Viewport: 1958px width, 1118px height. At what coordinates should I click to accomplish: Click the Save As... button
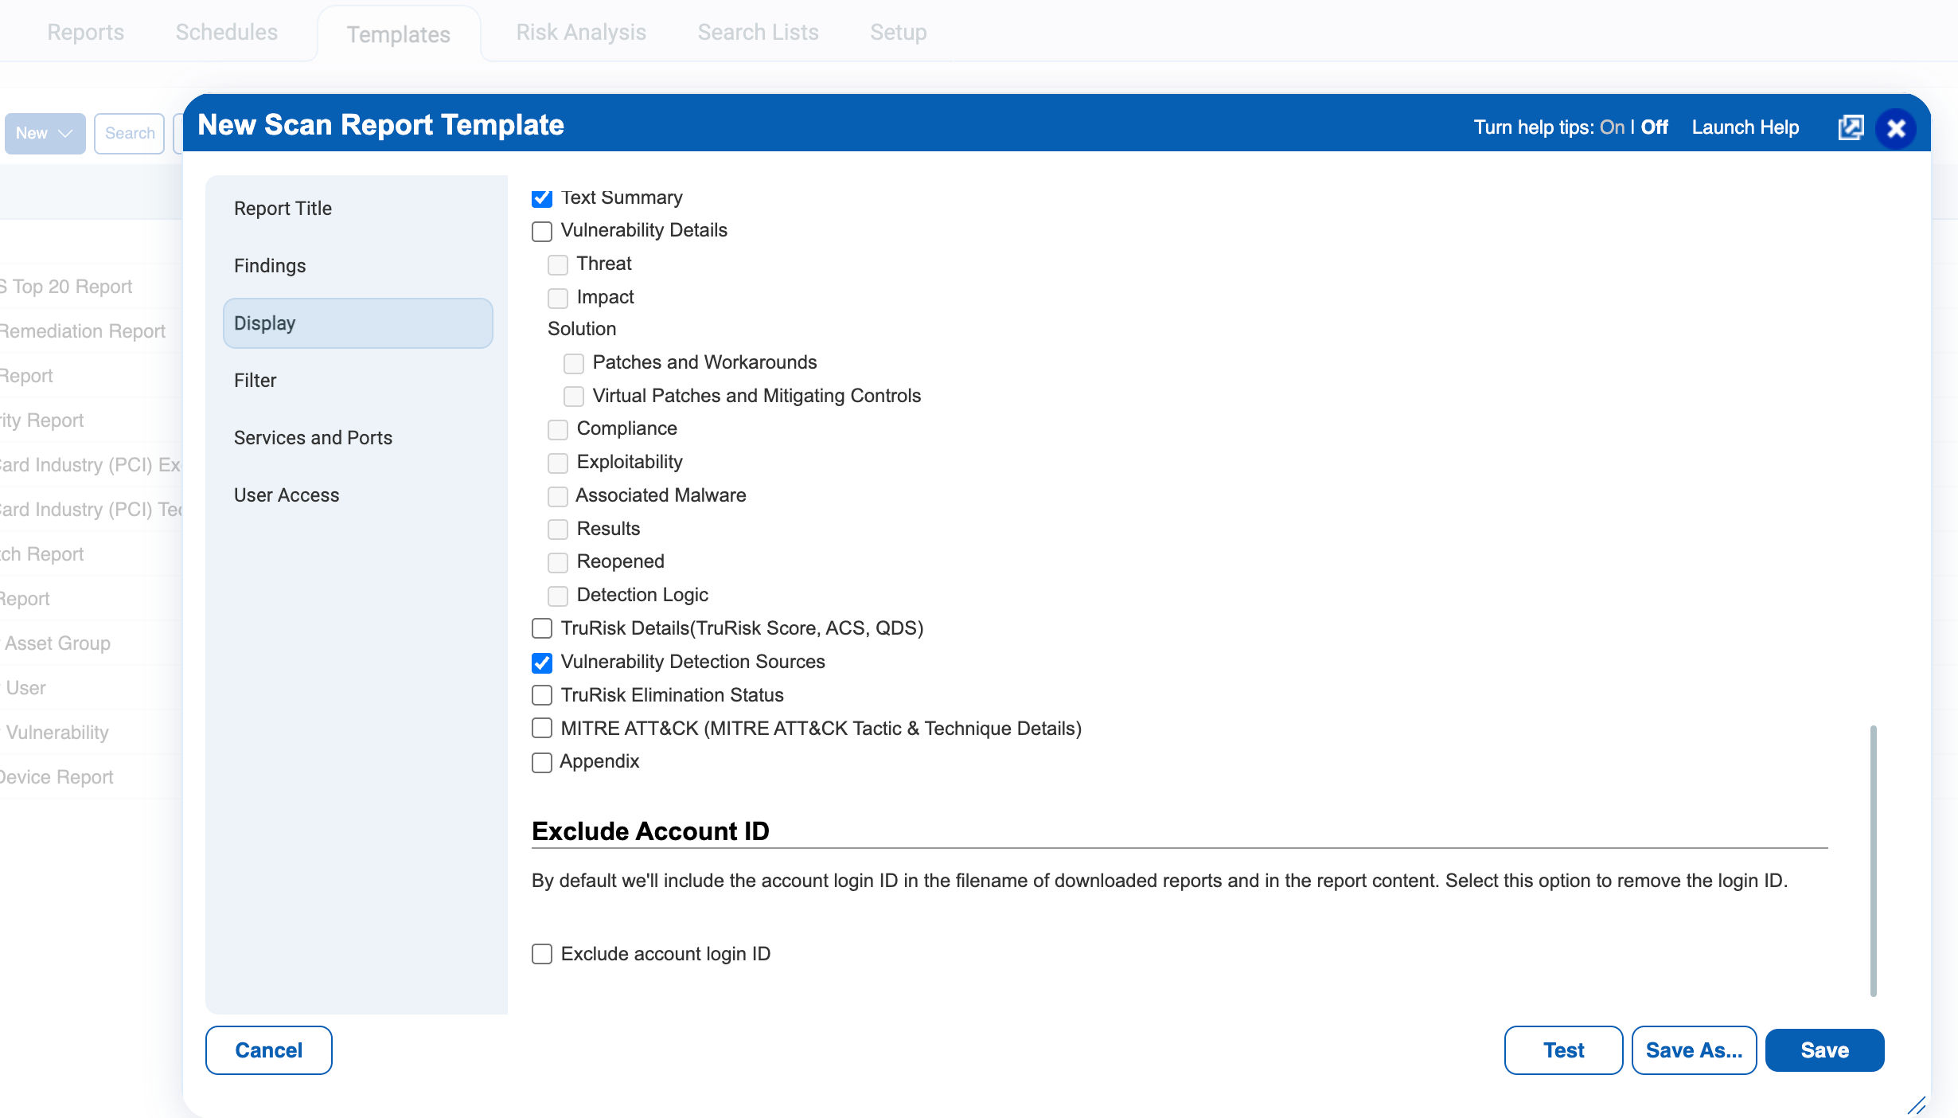pyautogui.click(x=1694, y=1050)
